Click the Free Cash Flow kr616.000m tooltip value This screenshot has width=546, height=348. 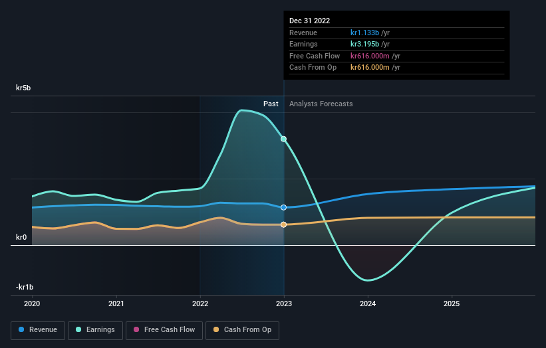click(370, 56)
